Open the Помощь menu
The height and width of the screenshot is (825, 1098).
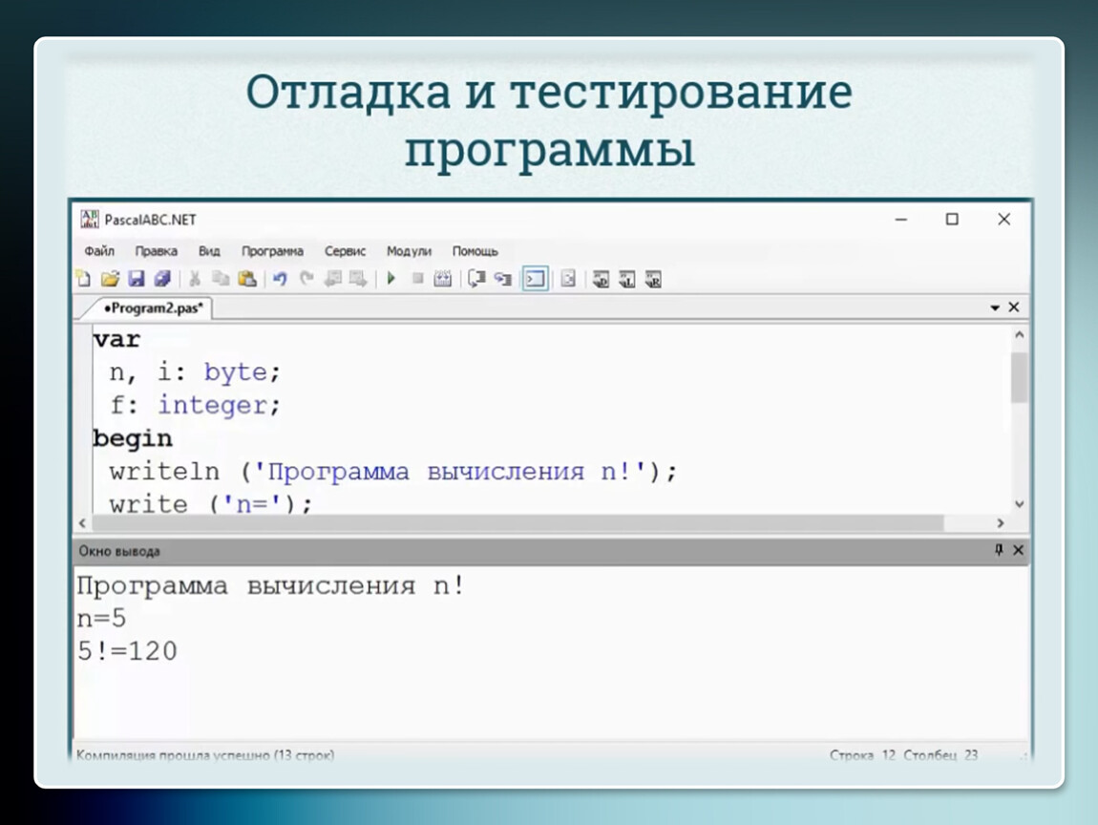point(475,251)
